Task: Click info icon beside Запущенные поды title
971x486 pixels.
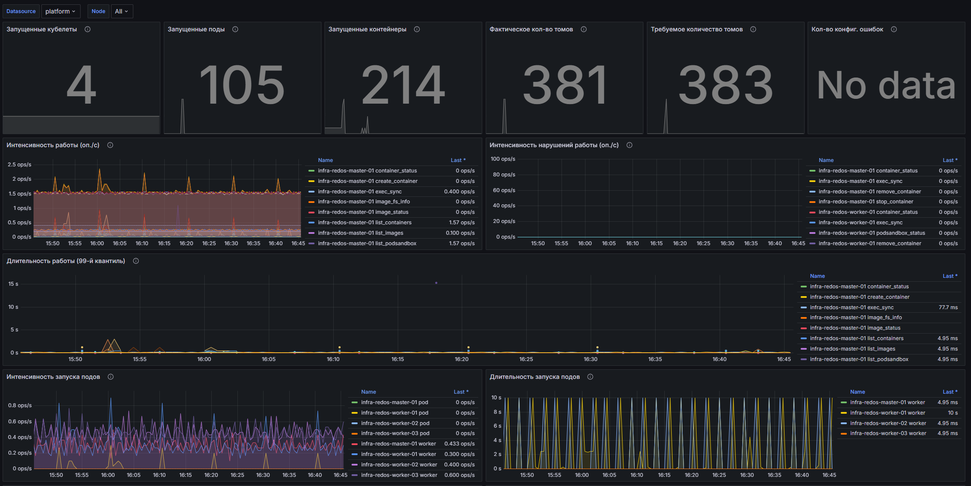Action: tap(235, 29)
